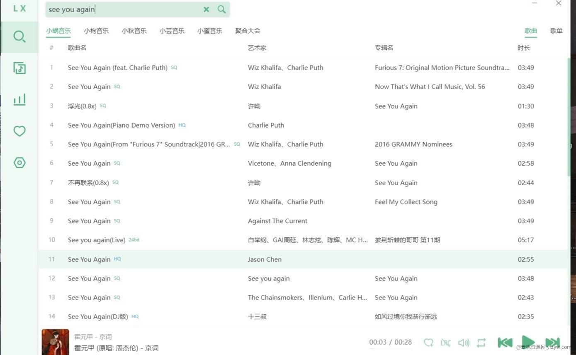
Task: Click the volume speaker icon
Action: coord(464,343)
